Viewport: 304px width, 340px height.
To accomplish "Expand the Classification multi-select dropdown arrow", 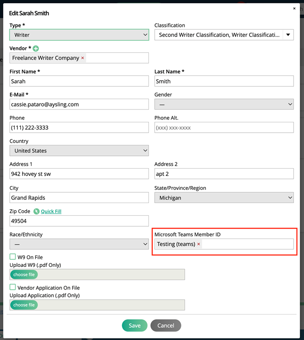I will 288,35.
